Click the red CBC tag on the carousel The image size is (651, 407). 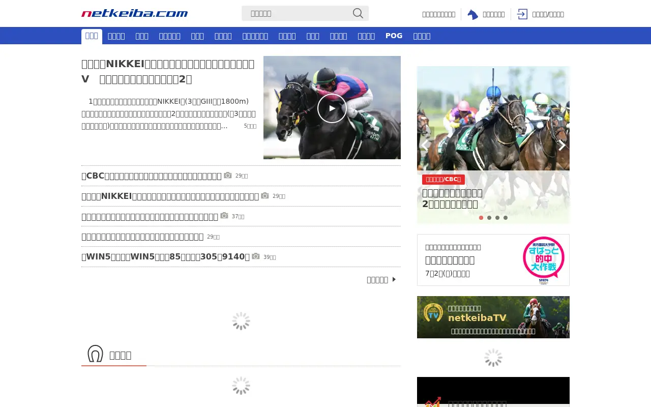[x=443, y=179]
